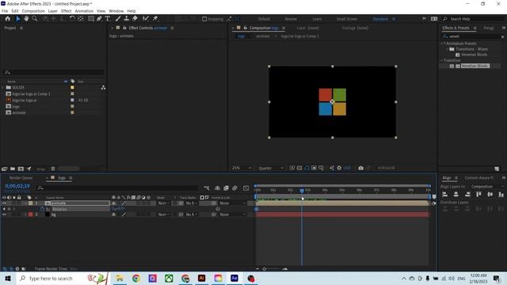Open the magnification 25% dropdown
The height and width of the screenshot is (285, 507).
[x=241, y=168]
